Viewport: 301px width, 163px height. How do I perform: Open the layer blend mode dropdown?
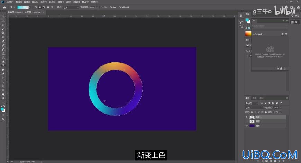(x=254, y=108)
